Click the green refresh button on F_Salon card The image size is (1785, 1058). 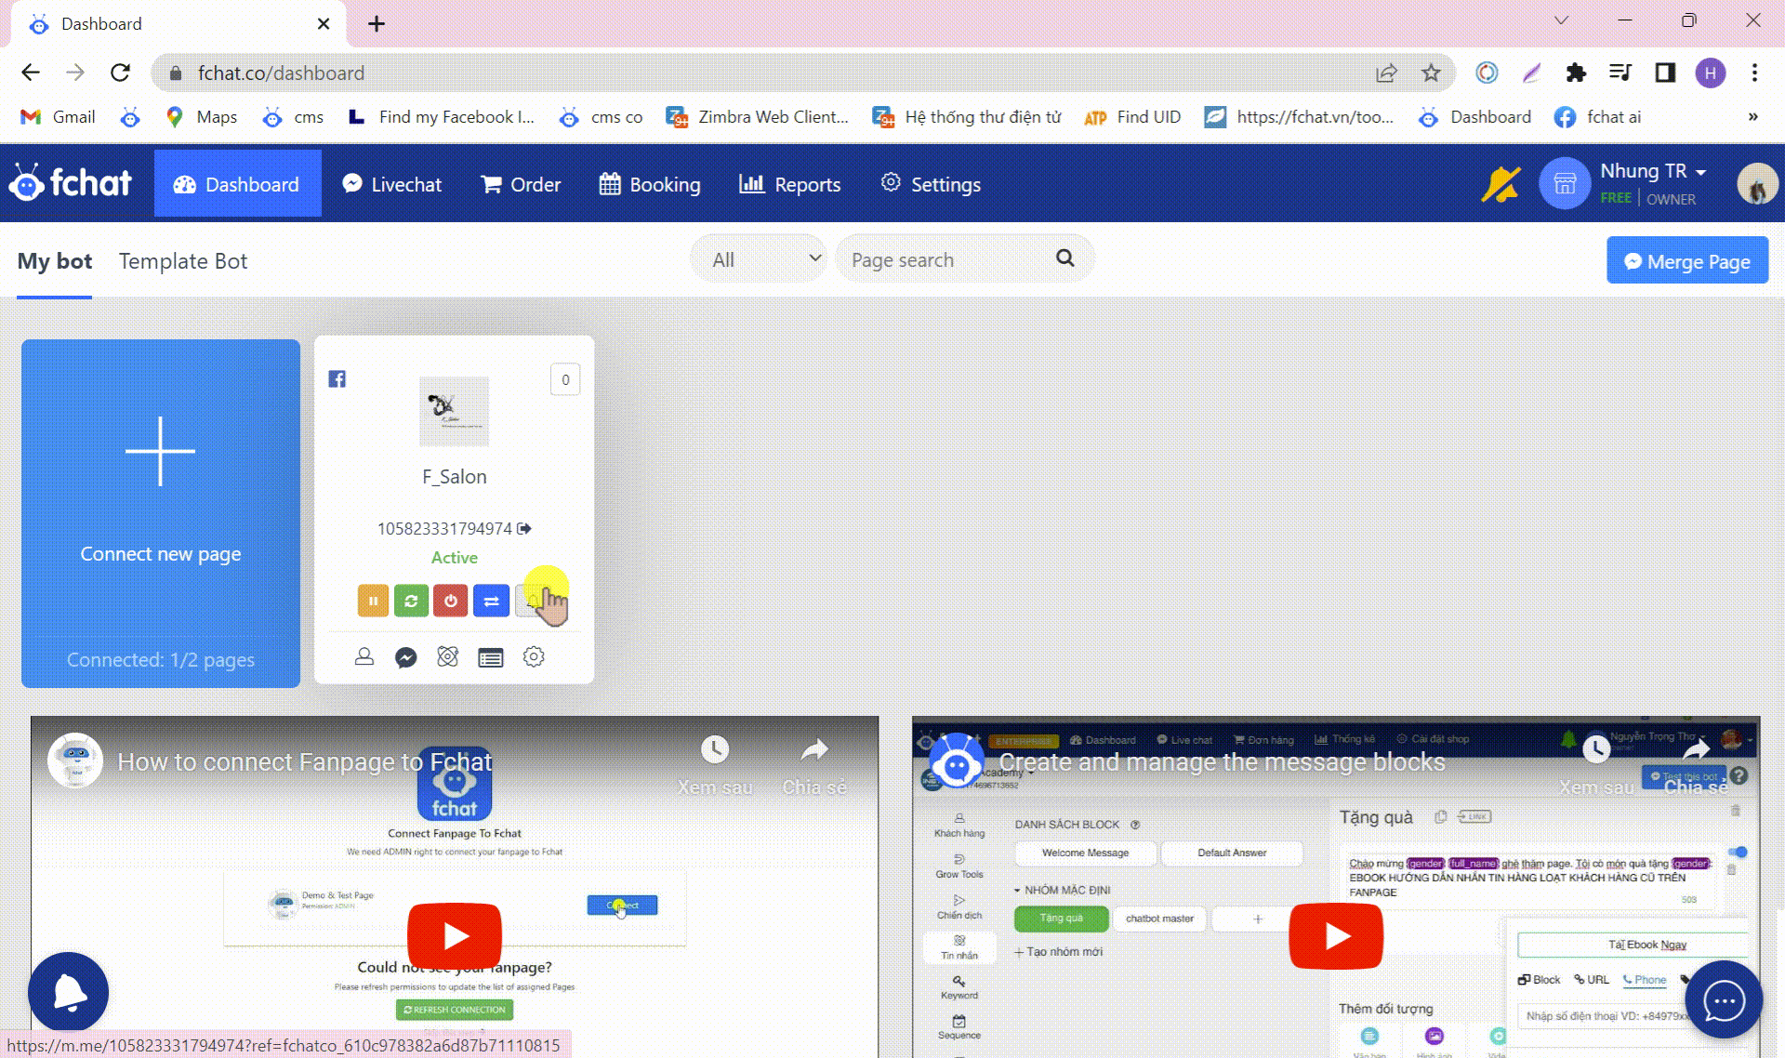pos(411,601)
